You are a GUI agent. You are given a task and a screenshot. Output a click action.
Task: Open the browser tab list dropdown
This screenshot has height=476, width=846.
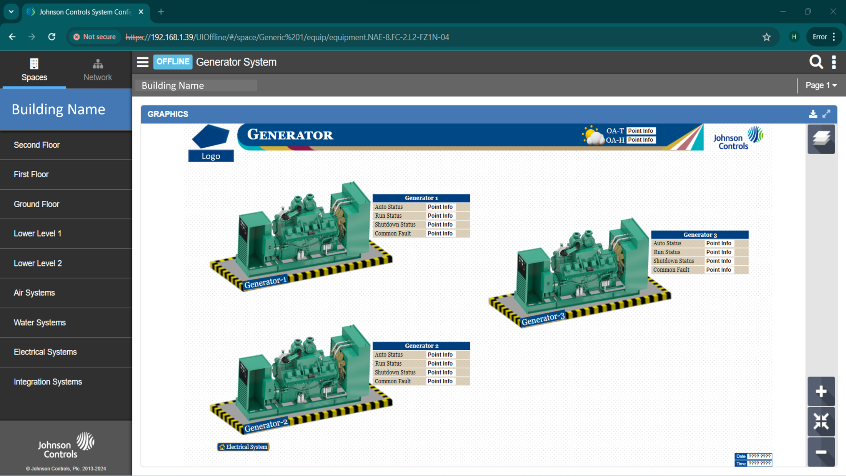pos(11,12)
